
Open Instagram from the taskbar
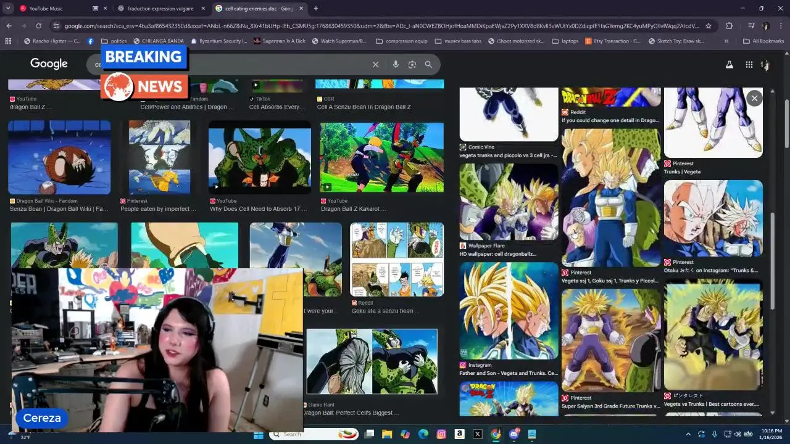click(441, 434)
